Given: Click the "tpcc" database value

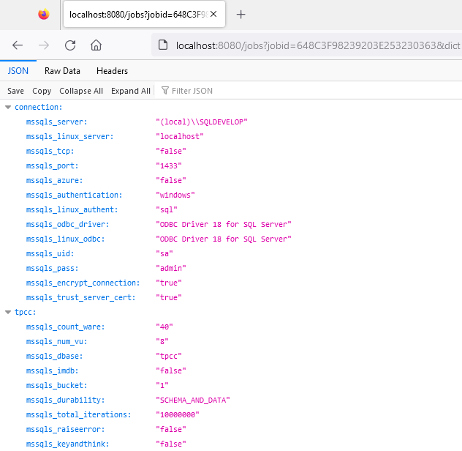Looking at the screenshot, I should pyautogui.click(x=169, y=356).
